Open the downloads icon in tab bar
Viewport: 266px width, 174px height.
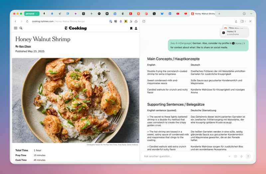(x=244, y=14)
